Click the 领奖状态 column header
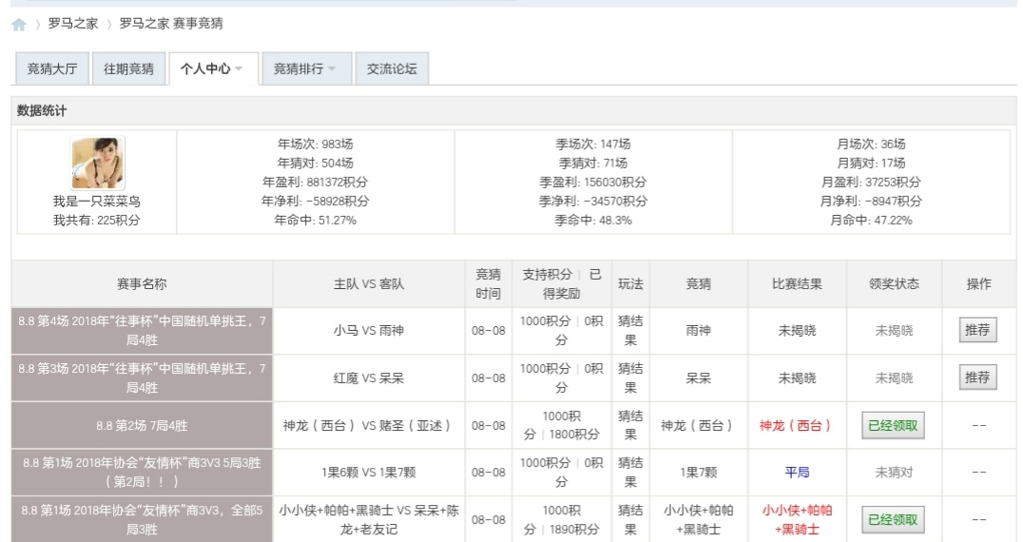The height and width of the screenshot is (542, 1023). tap(894, 284)
